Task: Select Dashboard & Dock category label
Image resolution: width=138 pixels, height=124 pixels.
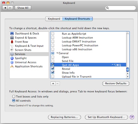Action: click(27, 34)
